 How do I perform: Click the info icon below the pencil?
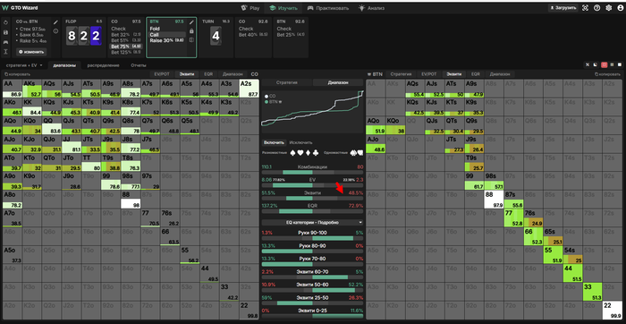55,30
